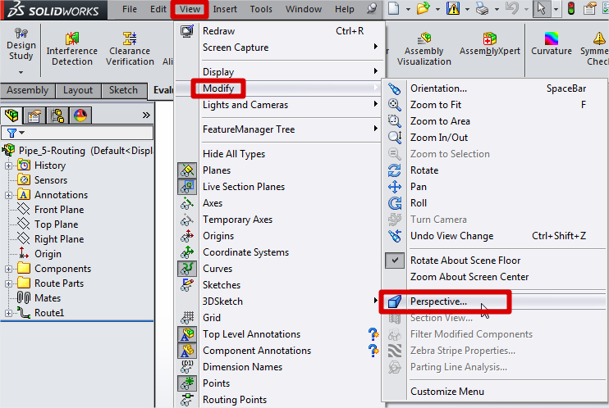Choose the Rotate view icon
This screenshot has height=408, width=609.
pos(395,170)
